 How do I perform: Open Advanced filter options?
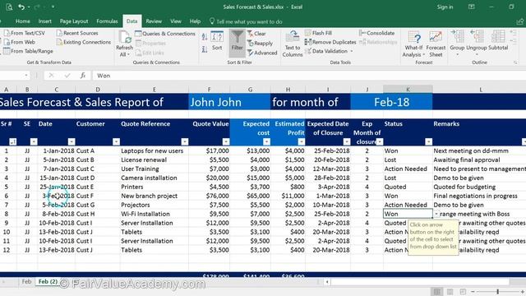(x=262, y=53)
